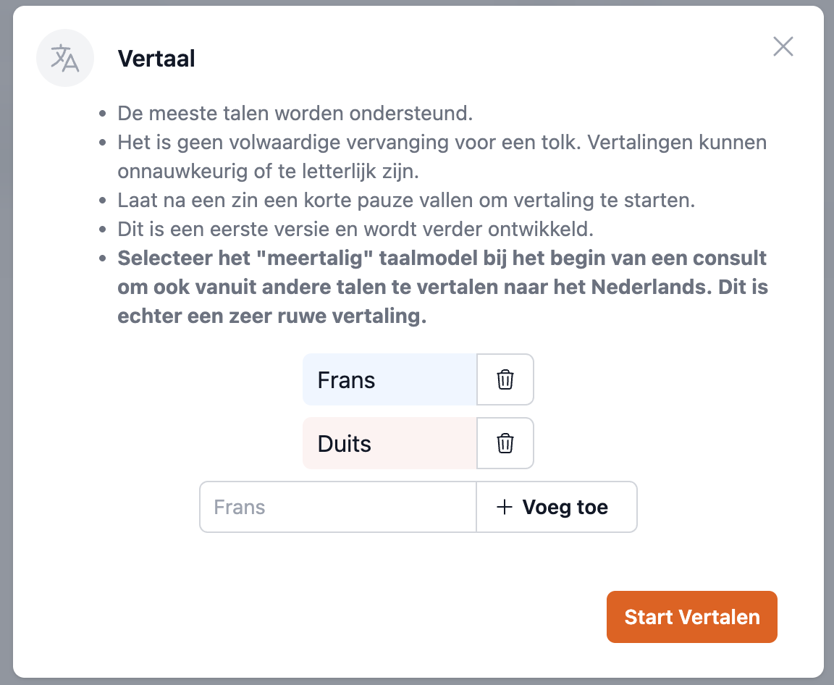Click the Vertaal dialog heading

click(156, 59)
